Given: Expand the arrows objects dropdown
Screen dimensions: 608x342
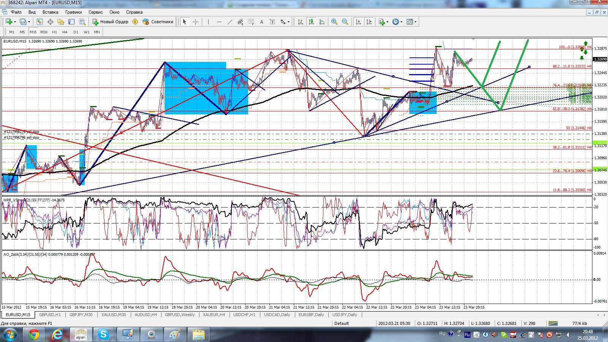Looking at the screenshot, I should point(288,22).
